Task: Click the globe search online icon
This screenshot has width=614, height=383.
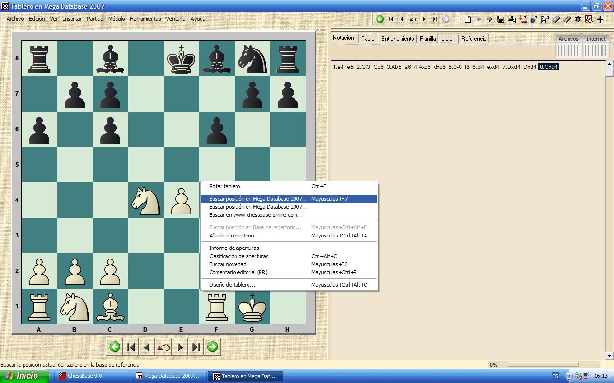Action: pos(533,19)
